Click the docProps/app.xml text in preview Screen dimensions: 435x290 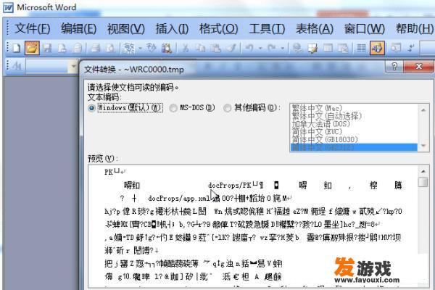click(x=179, y=199)
